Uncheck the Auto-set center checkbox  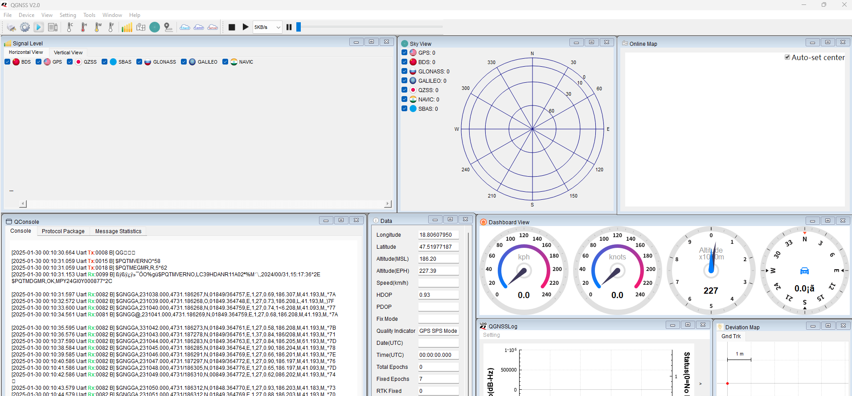787,57
